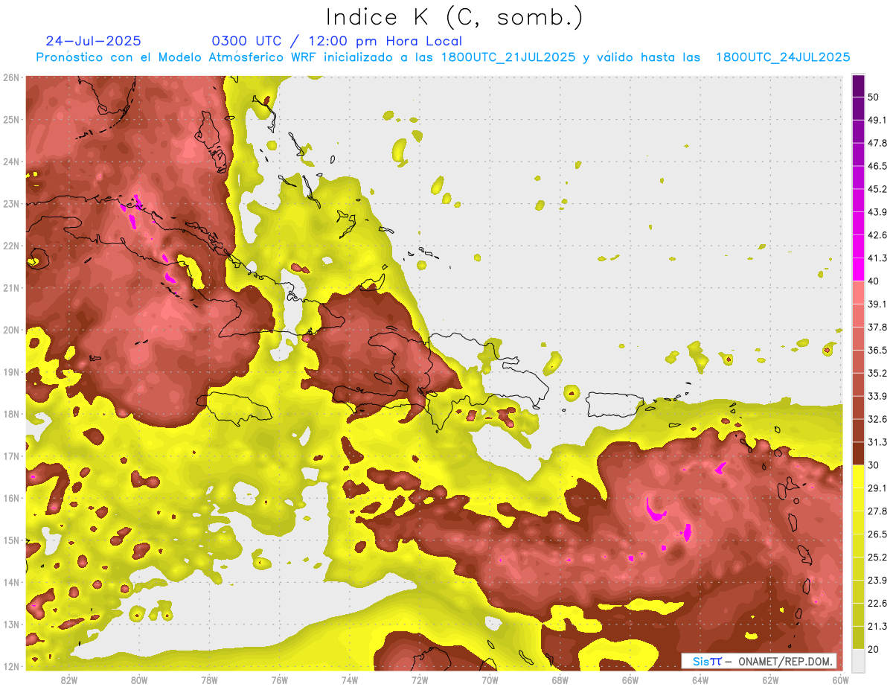The width and height of the screenshot is (893, 690).
Task: Click the colorbar value "37.8"
Action: pyautogui.click(x=877, y=327)
